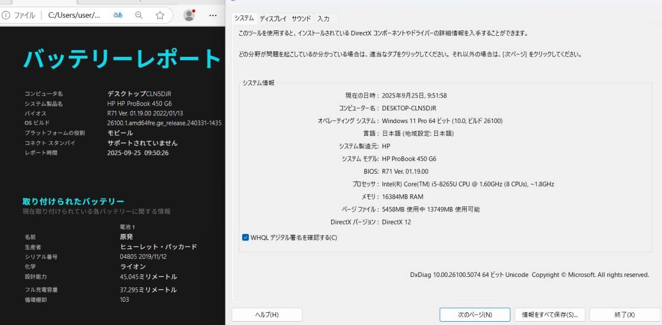
Task: Select the システム tab
Action: [x=244, y=18]
